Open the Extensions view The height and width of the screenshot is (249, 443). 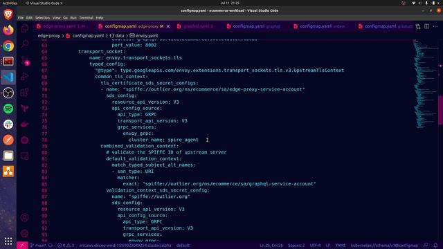pos(25,92)
